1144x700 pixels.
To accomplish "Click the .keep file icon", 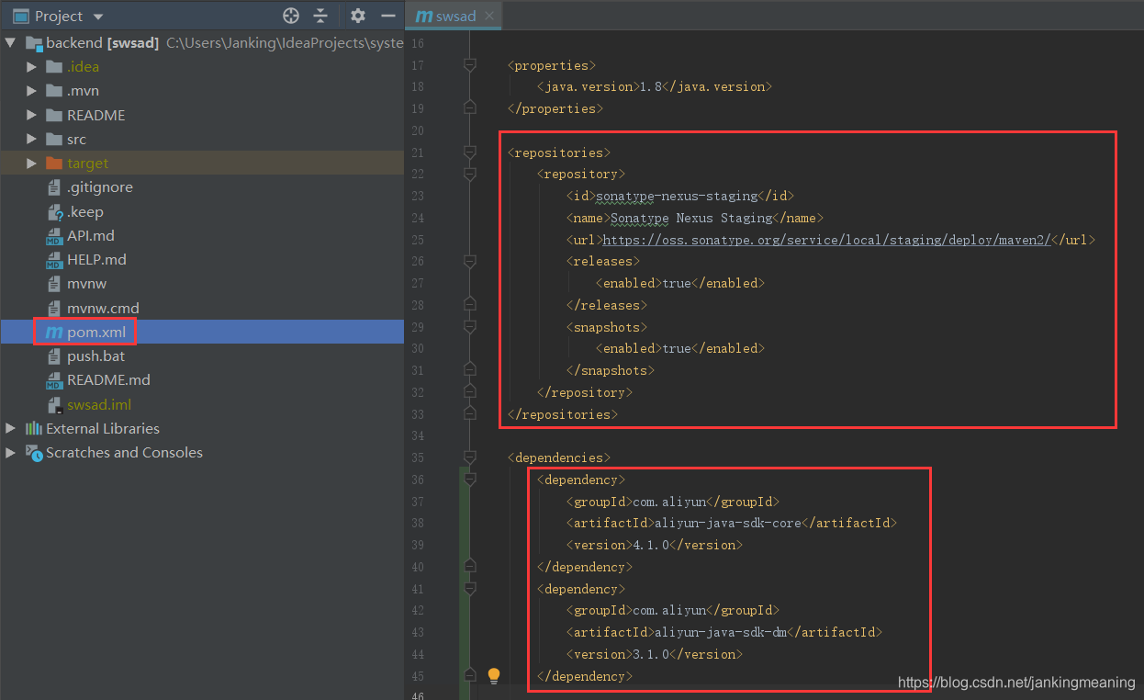I will [54, 211].
